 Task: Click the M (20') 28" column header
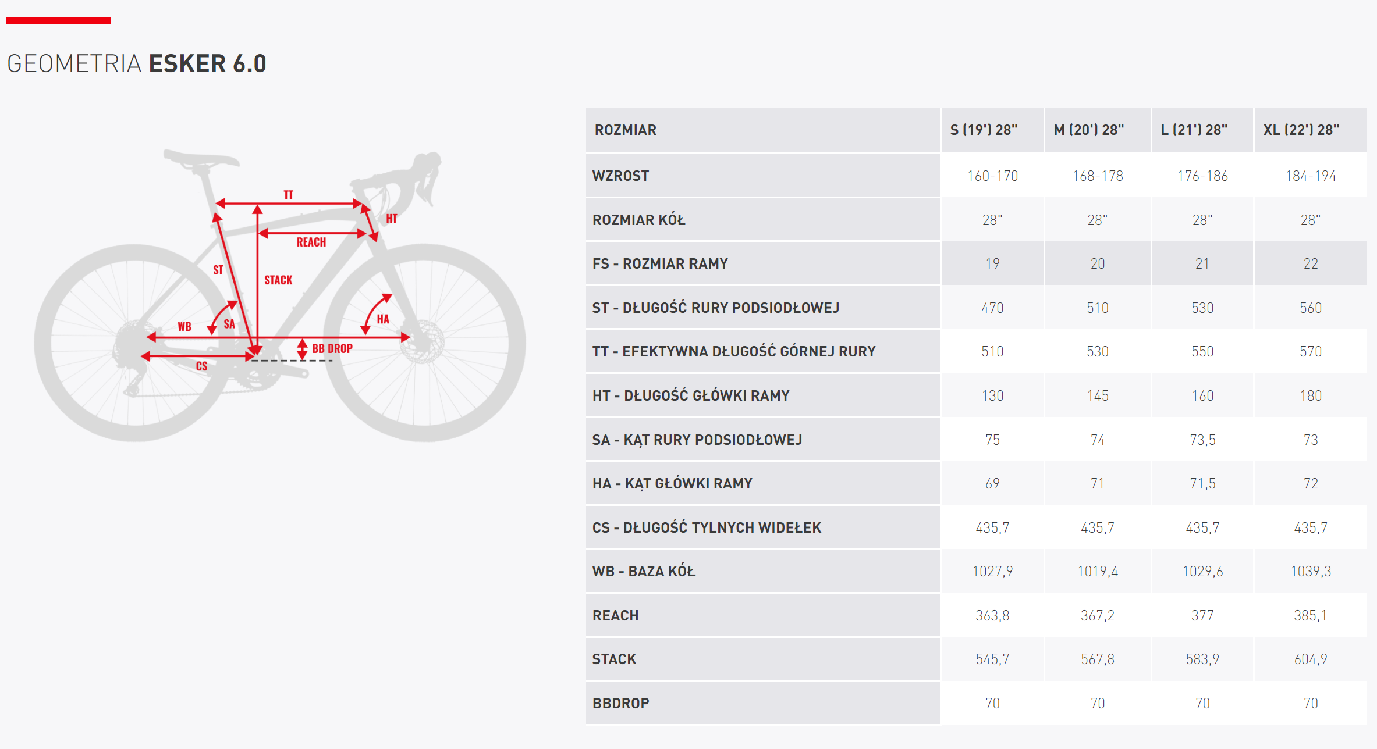pyautogui.click(x=1088, y=130)
